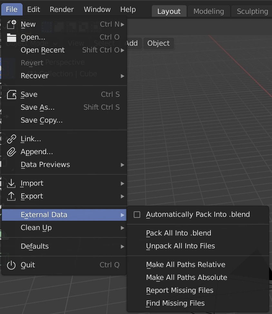The image size is (272, 314).
Task: Click the folder icon beside Open...
Action: (11, 37)
